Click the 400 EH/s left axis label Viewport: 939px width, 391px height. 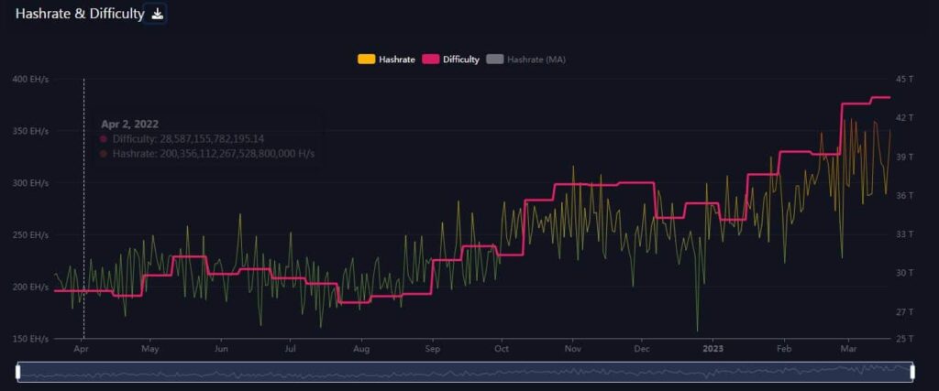pos(31,80)
